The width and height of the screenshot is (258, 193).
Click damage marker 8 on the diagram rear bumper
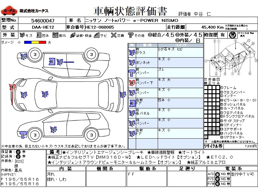pyautogui.click(x=123, y=95)
